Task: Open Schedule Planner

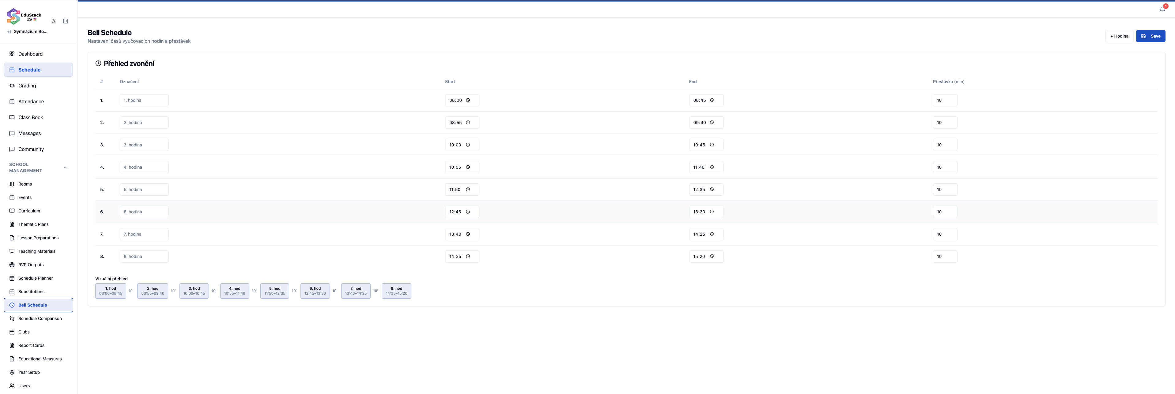Action: tap(38, 278)
